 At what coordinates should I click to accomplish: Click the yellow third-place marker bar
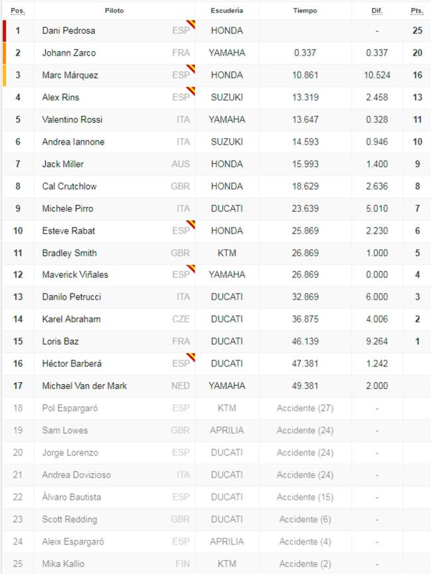point(5,75)
